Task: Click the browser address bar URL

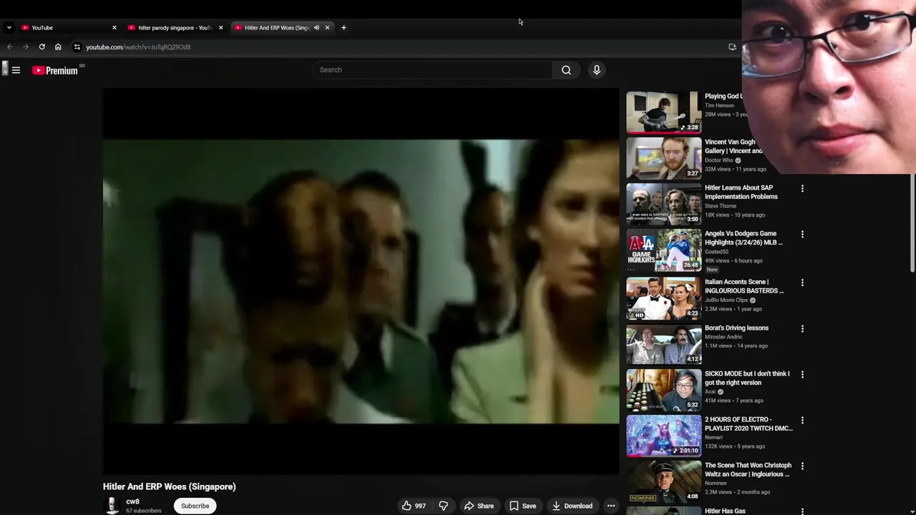Action: (x=138, y=47)
